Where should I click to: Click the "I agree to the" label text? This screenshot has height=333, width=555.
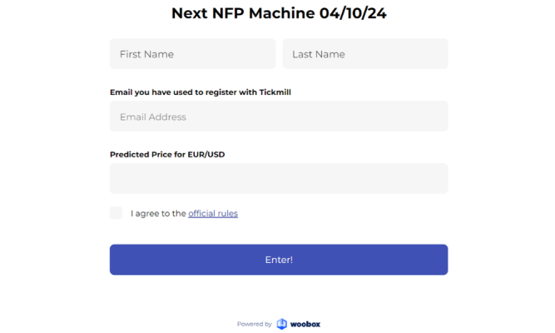point(158,214)
